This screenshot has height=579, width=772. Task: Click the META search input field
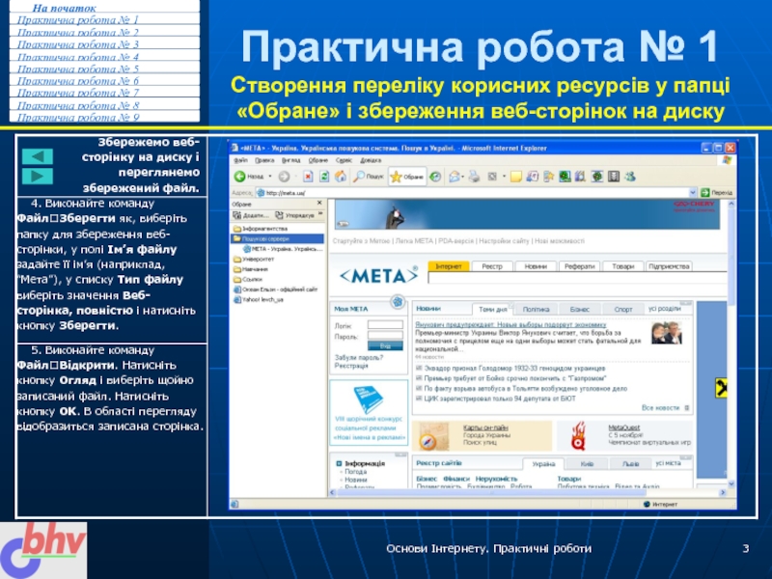pos(577,278)
